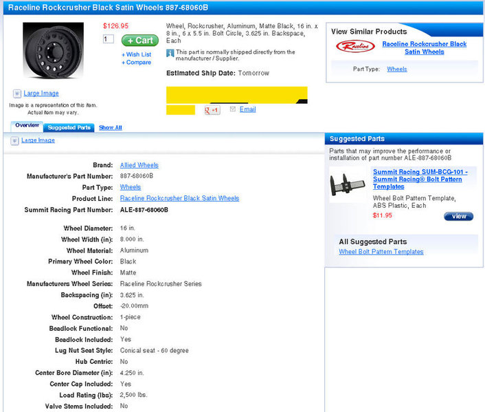
Task: Select the Estimated Ship Date Tomorrow text
Action: pos(218,73)
